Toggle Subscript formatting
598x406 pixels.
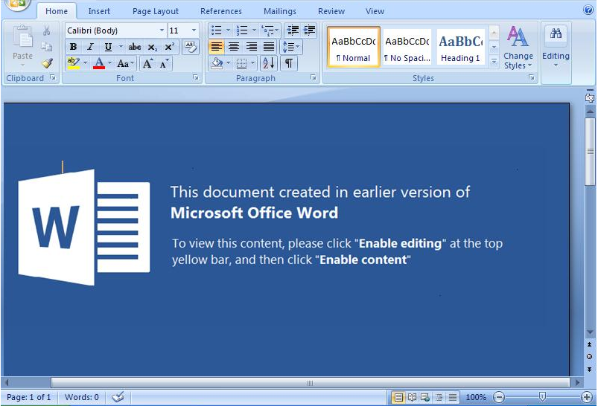pos(152,47)
